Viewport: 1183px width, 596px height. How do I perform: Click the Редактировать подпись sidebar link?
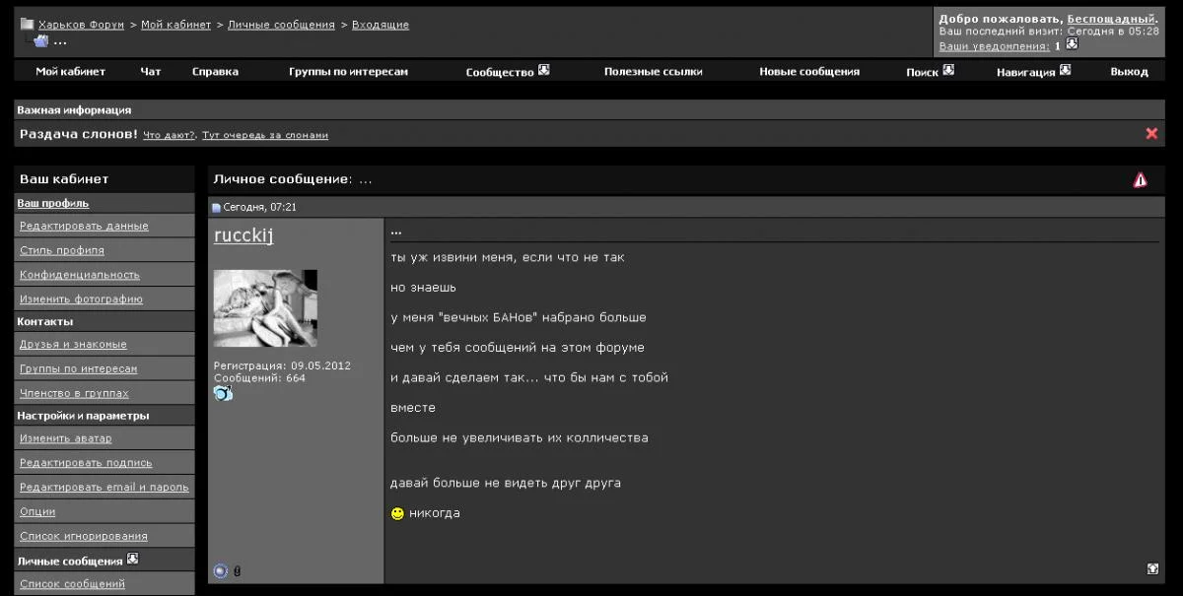(86, 462)
